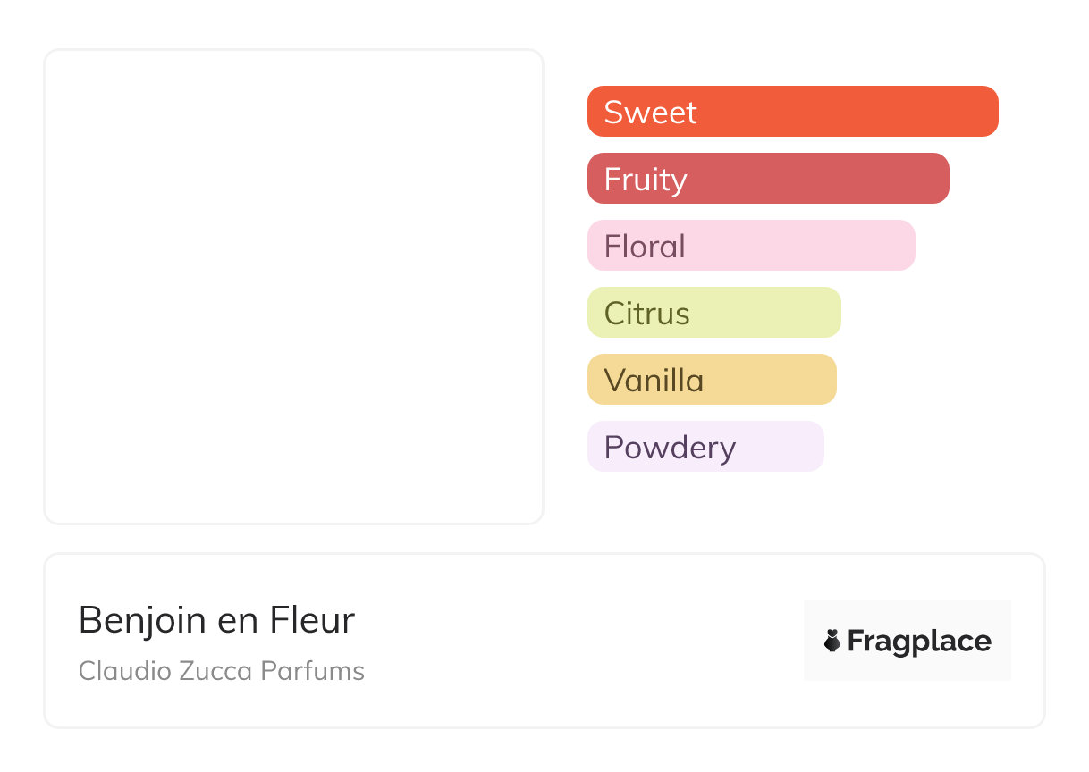This screenshot has height=772, width=1089.
Task: Click the empty fragrance image placeholder
Action: click(x=293, y=286)
